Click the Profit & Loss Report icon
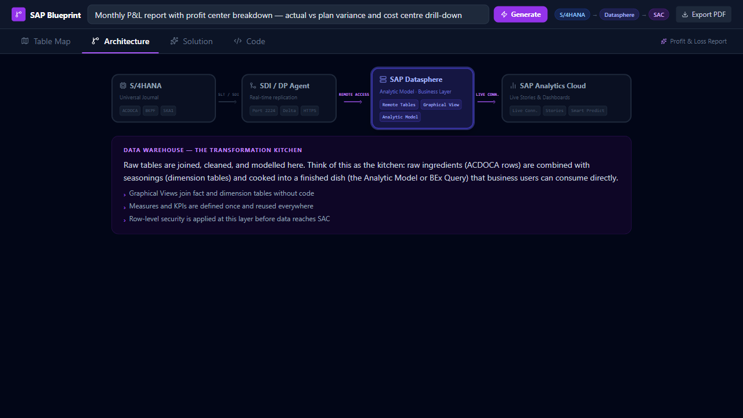This screenshot has height=418, width=743. [663, 41]
